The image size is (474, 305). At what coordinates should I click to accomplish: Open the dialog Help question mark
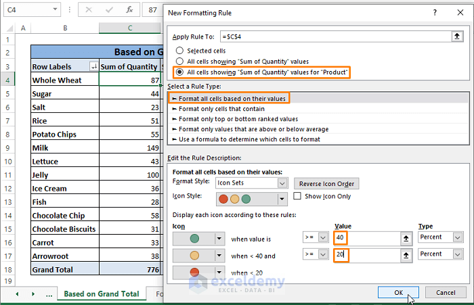pyautogui.click(x=435, y=13)
